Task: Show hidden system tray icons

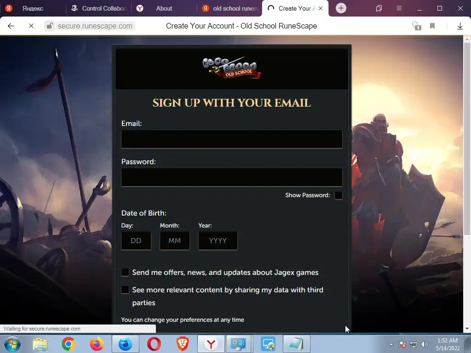Action: coord(391,344)
